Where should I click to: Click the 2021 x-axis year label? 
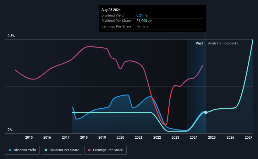tap(139, 138)
